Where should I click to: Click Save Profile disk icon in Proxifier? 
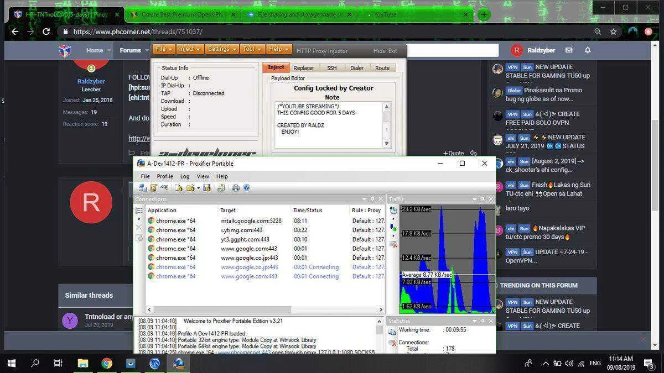[207, 188]
